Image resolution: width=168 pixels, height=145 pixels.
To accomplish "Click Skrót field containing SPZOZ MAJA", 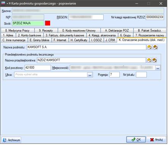I will pos(28,23).
